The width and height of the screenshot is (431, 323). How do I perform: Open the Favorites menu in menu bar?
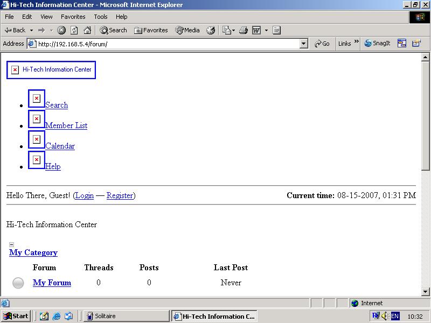tap(73, 17)
